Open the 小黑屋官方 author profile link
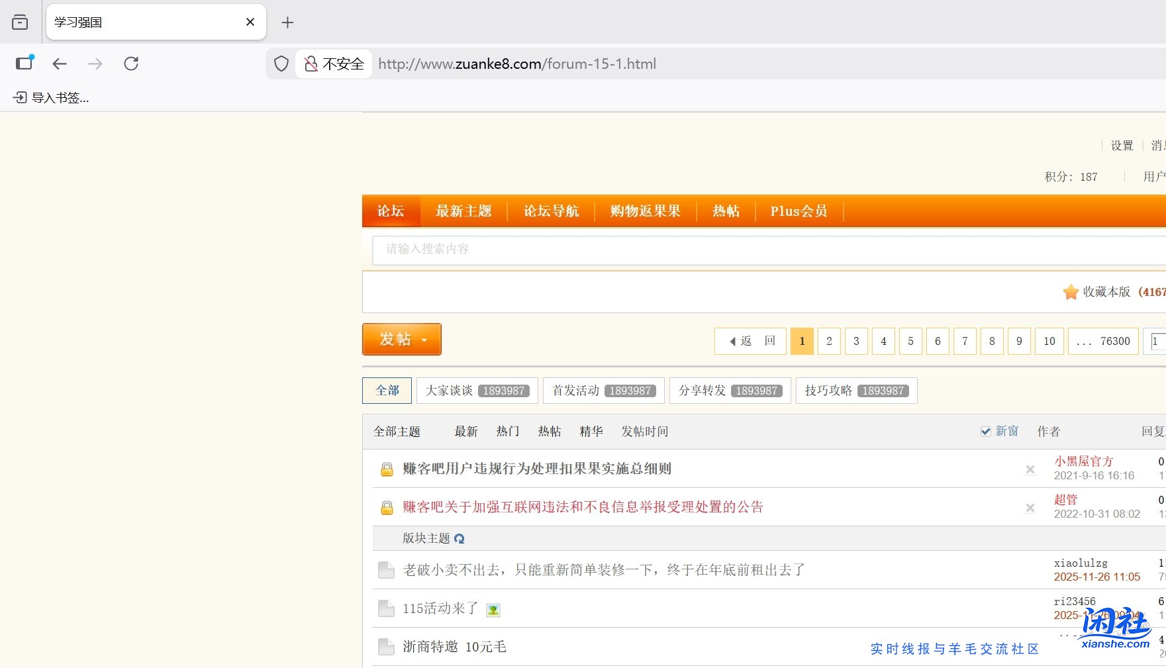Screen dimensions: 1166x668 (1084, 461)
